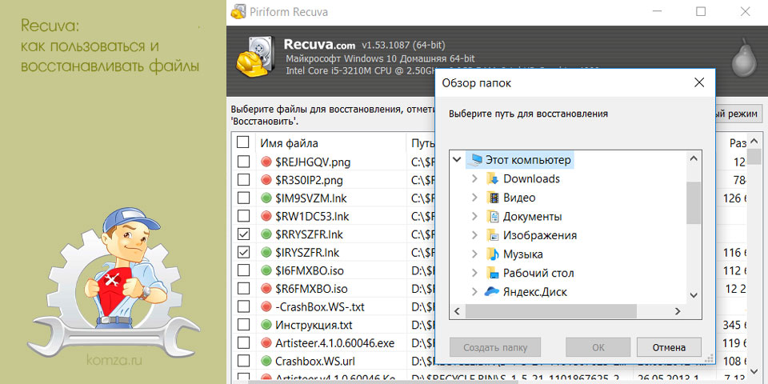Screen dimensions: 768x384
Task: Click scroll-down arrow of folder tree
Action: pyautogui.click(x=694, y=294)
